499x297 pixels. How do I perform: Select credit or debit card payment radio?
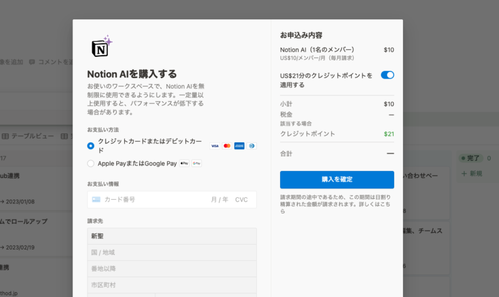(90, 146)
